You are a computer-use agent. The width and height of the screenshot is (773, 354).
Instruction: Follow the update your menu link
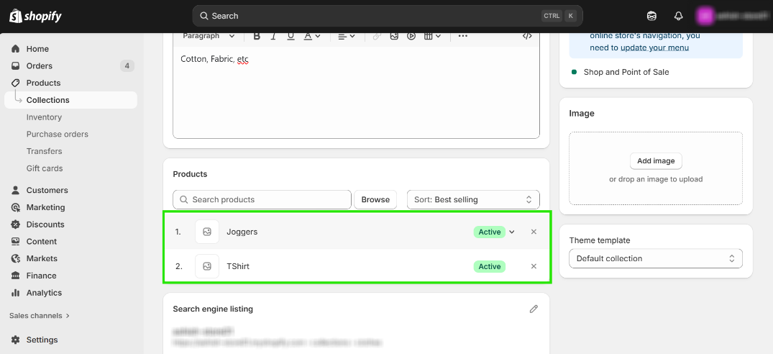click(x=654, y=47)
